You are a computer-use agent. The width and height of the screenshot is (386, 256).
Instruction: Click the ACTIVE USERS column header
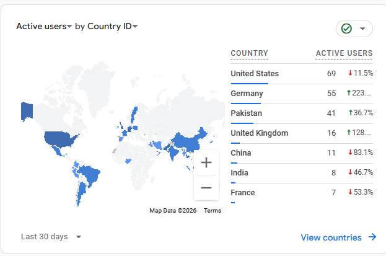344,53
